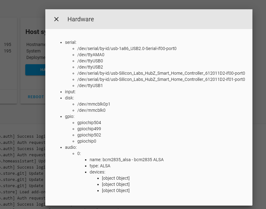
Task: Click the first [object Object] device entry
Action: coord(116,178)
